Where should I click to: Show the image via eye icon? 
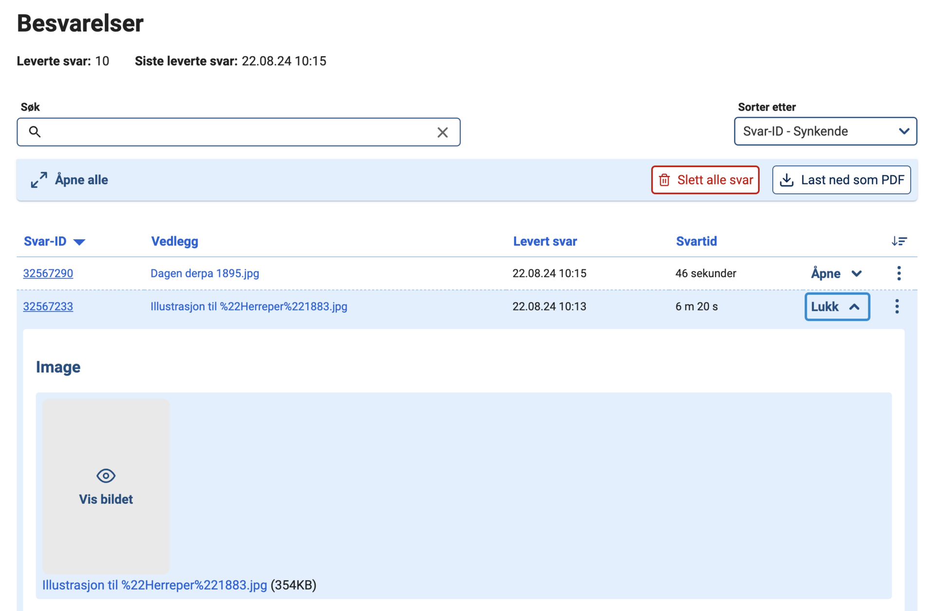[x=106, y=476]
